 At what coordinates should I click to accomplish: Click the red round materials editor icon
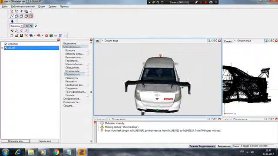pos(46,36)
